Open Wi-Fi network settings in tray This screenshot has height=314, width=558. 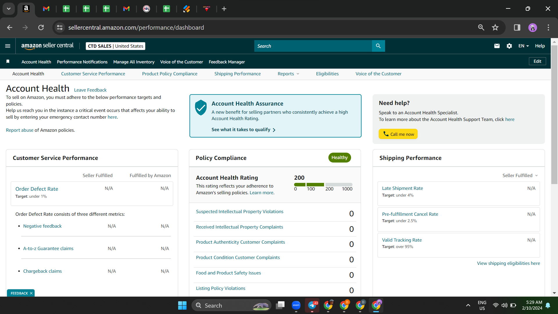pyautogui.click(x=496, y=305)
